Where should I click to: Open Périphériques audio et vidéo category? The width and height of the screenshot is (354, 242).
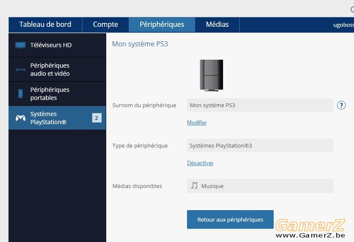coord(57,69)
